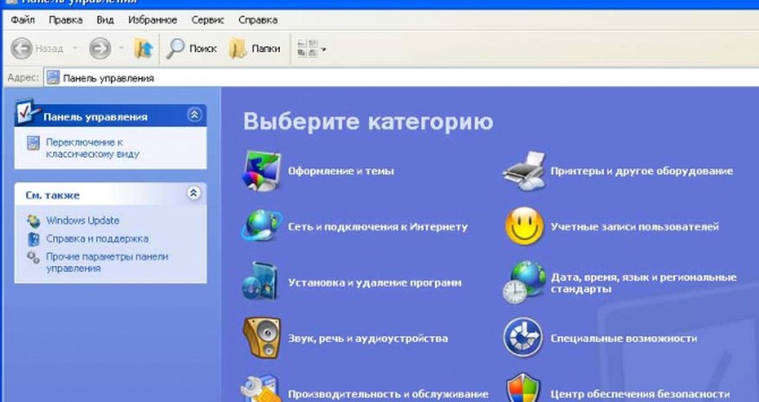759x402 pixels.
Task: Collapse the См. также sidebar section
Action: click(193, 193)
